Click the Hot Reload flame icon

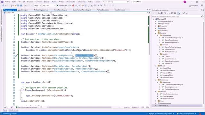(73, 5)
